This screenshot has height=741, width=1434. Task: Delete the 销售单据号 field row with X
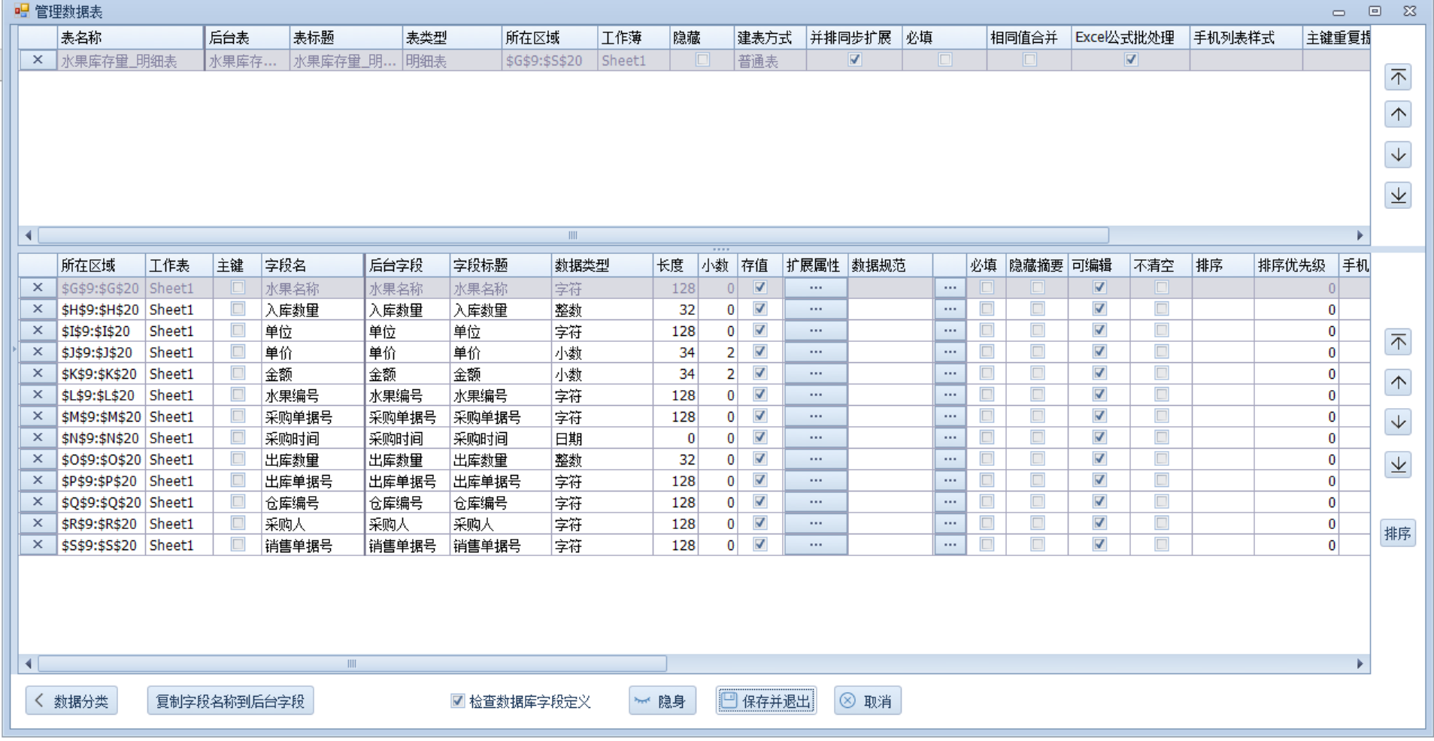(38, 545)
